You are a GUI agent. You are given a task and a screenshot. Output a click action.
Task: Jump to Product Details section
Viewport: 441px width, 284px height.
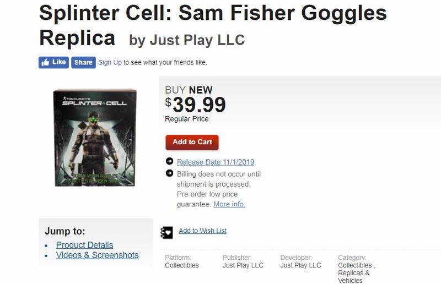tap(84, 245)
